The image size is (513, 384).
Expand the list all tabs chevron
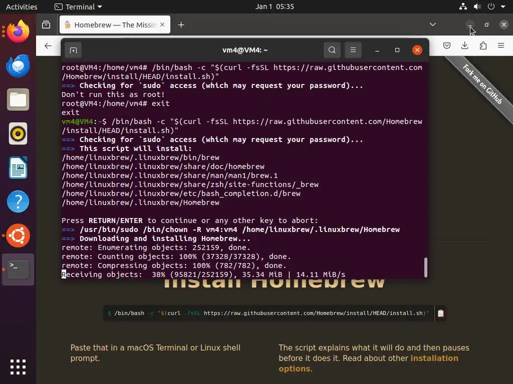[x=433, y=24]
